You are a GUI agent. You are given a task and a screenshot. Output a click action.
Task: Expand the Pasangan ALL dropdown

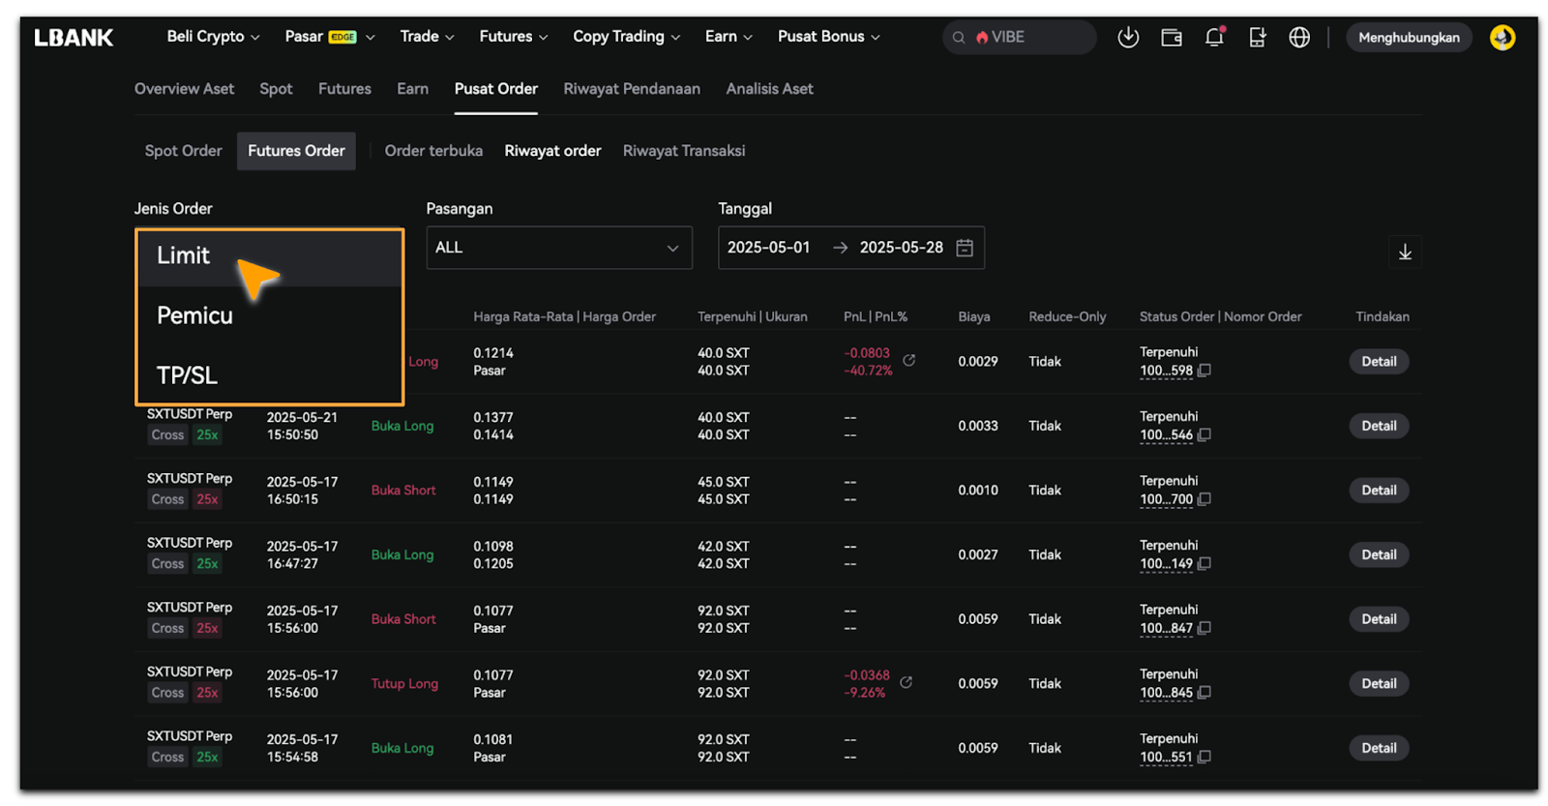point(558,248)
